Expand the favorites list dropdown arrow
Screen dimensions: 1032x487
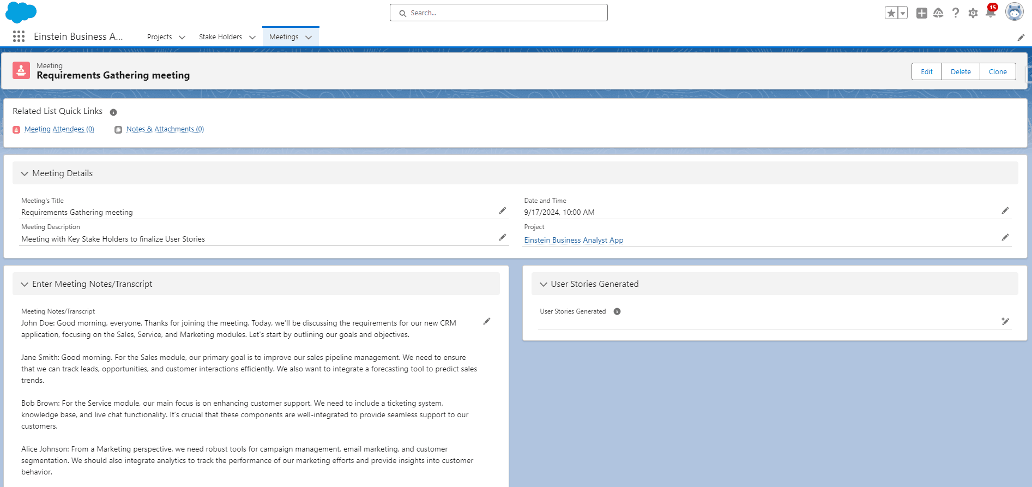click(x=903, y=13)
